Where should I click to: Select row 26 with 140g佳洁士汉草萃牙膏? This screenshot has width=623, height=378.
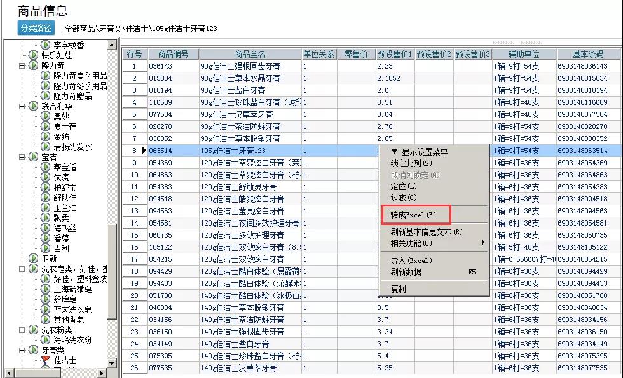coord(240,368)
